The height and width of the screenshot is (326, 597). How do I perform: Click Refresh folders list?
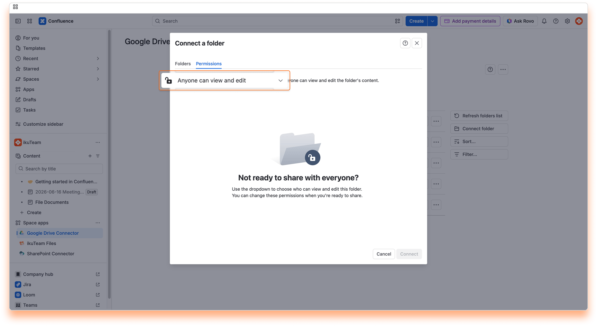(479, 116)
